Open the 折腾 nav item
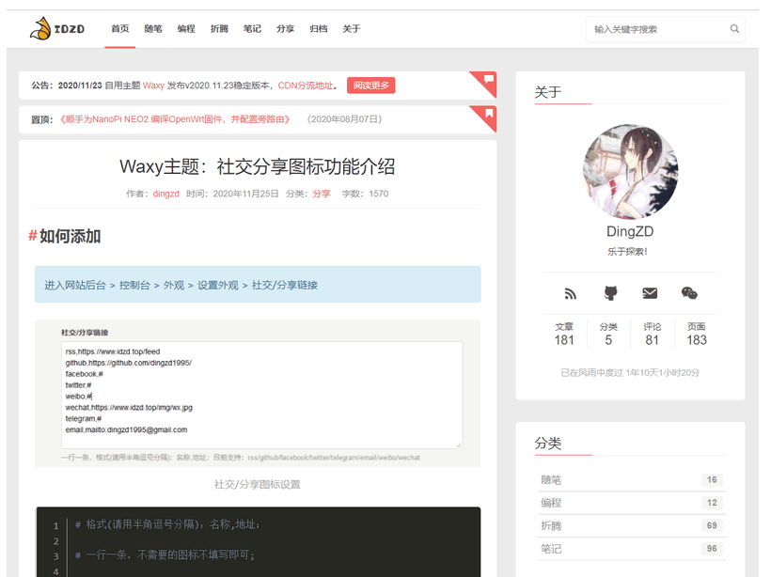Image resolution: width=771 pixels, height=577 pixels. pos(219,29)
